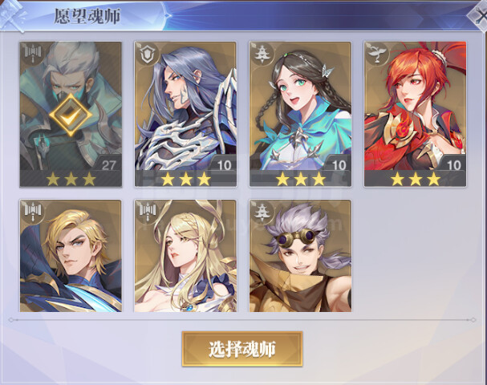487x385 pixels.
Task: Choose the red-haired woman hero card
Action: (x=416, y=114)
